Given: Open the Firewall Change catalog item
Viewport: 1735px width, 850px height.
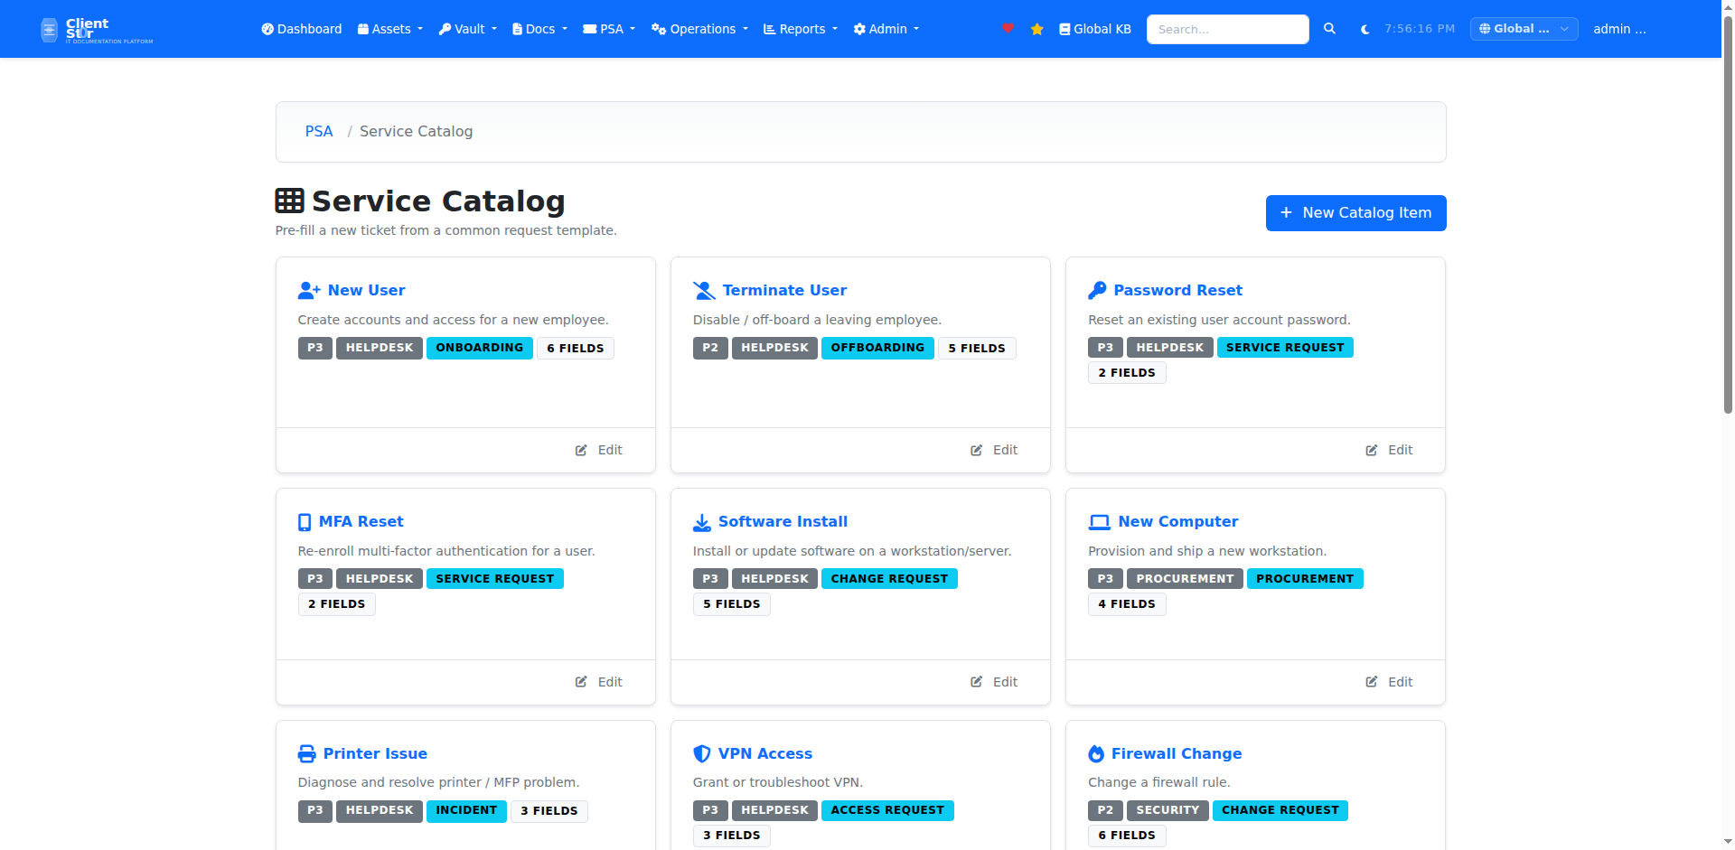Looking at the screenshot, I should pos(1176,753).
